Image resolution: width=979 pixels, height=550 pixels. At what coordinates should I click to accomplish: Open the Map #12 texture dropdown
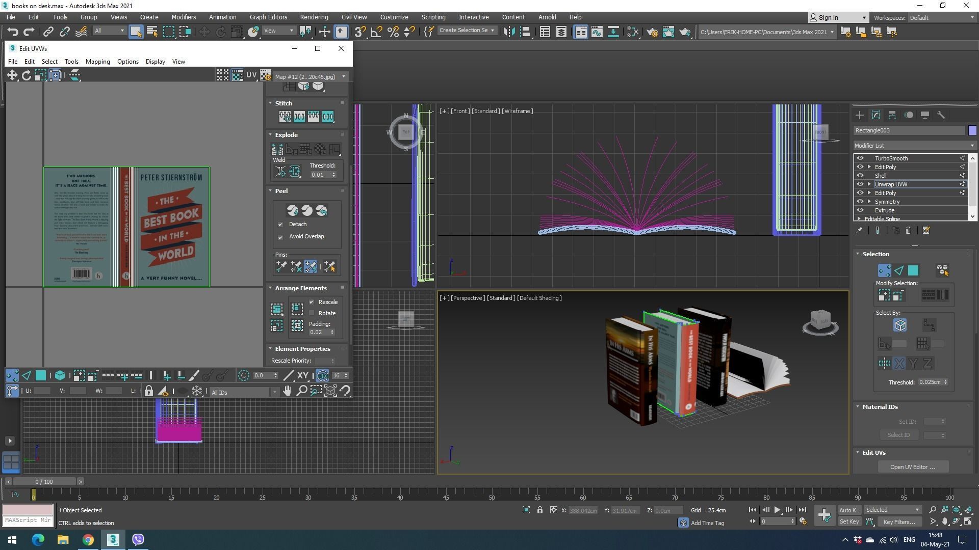[x=310, y=76]
